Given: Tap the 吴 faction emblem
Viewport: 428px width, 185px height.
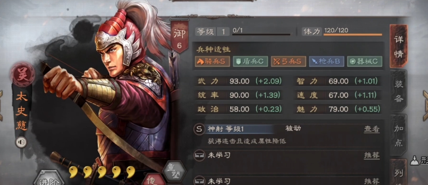Looking at the screenshot, I should point(22,74).
